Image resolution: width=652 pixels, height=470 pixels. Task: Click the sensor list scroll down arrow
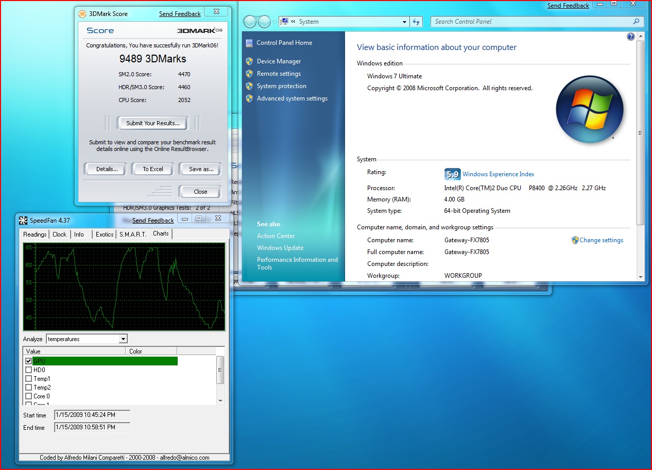pos(220,401)
